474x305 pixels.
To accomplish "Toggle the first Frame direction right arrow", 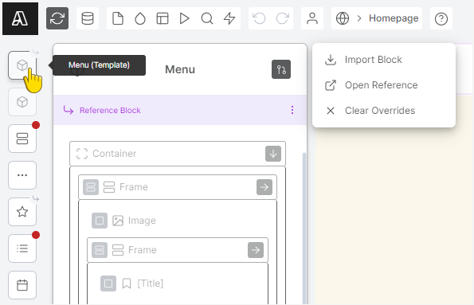I will click(264, 187).
